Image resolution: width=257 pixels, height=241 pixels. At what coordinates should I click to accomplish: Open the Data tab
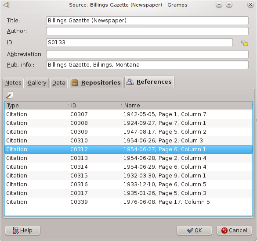59,83
